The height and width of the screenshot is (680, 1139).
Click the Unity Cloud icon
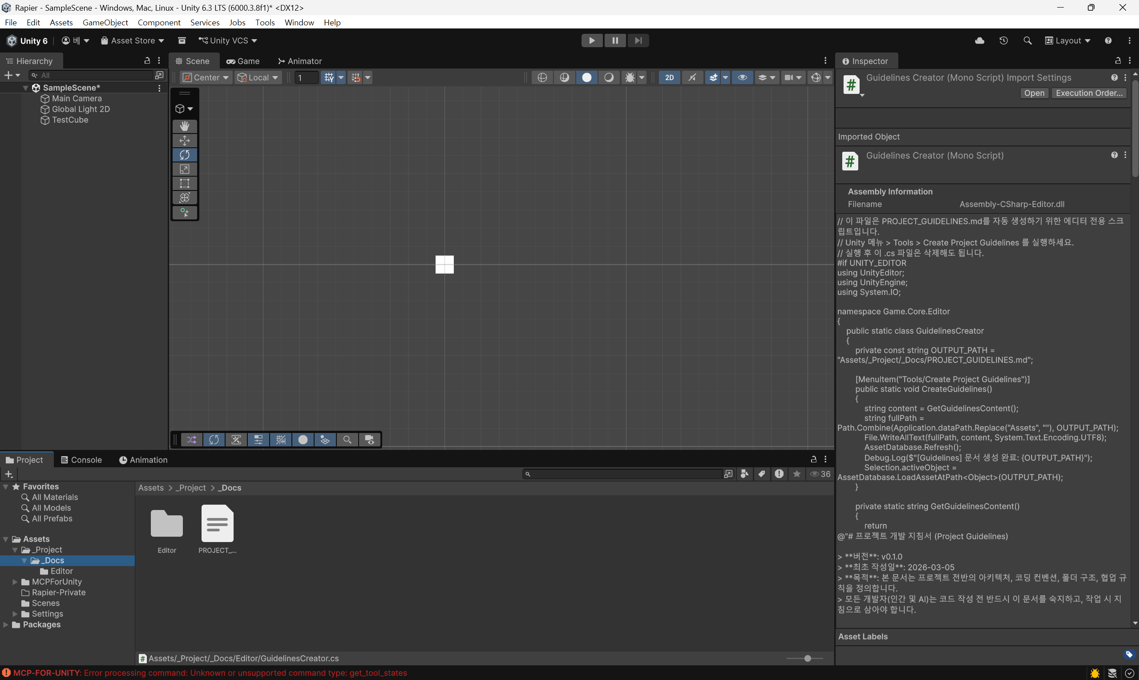point(980,40)
